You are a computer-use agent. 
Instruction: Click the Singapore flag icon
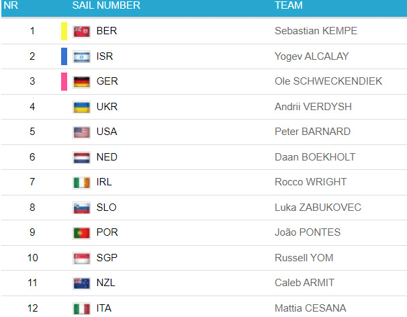(x=81, y=258)
